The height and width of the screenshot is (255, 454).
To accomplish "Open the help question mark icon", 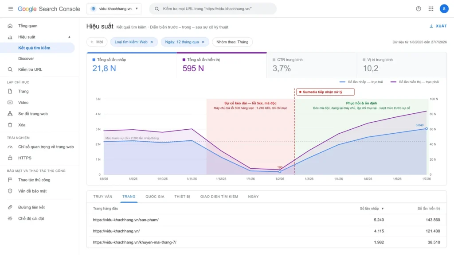I will (x=419, y=9).
